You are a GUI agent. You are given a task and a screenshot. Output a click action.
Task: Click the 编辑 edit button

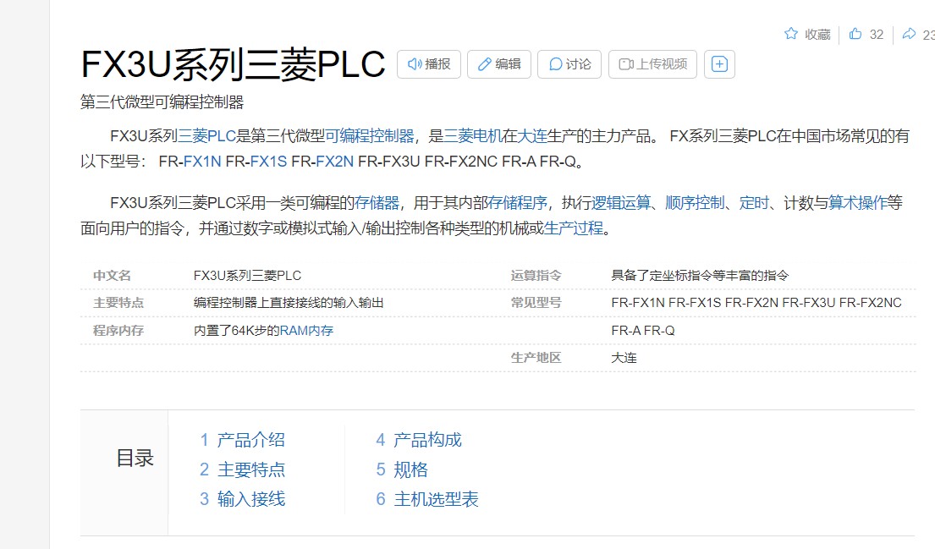pyautogui.click(x=499, y=64)
